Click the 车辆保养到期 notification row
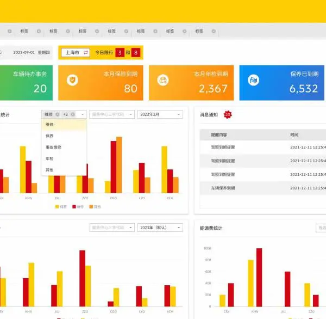326x319 pixels. tap(263, 188)
